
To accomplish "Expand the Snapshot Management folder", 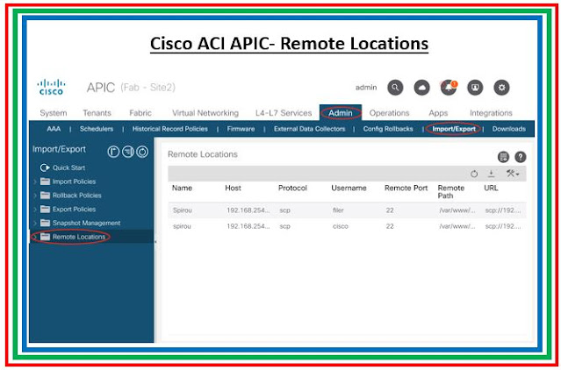I will pyautogui.click(x=36, y=223).
